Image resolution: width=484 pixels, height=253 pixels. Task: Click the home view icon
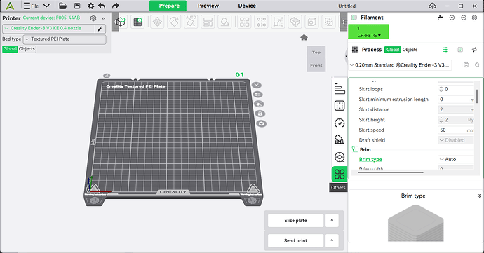click(304, 37)
